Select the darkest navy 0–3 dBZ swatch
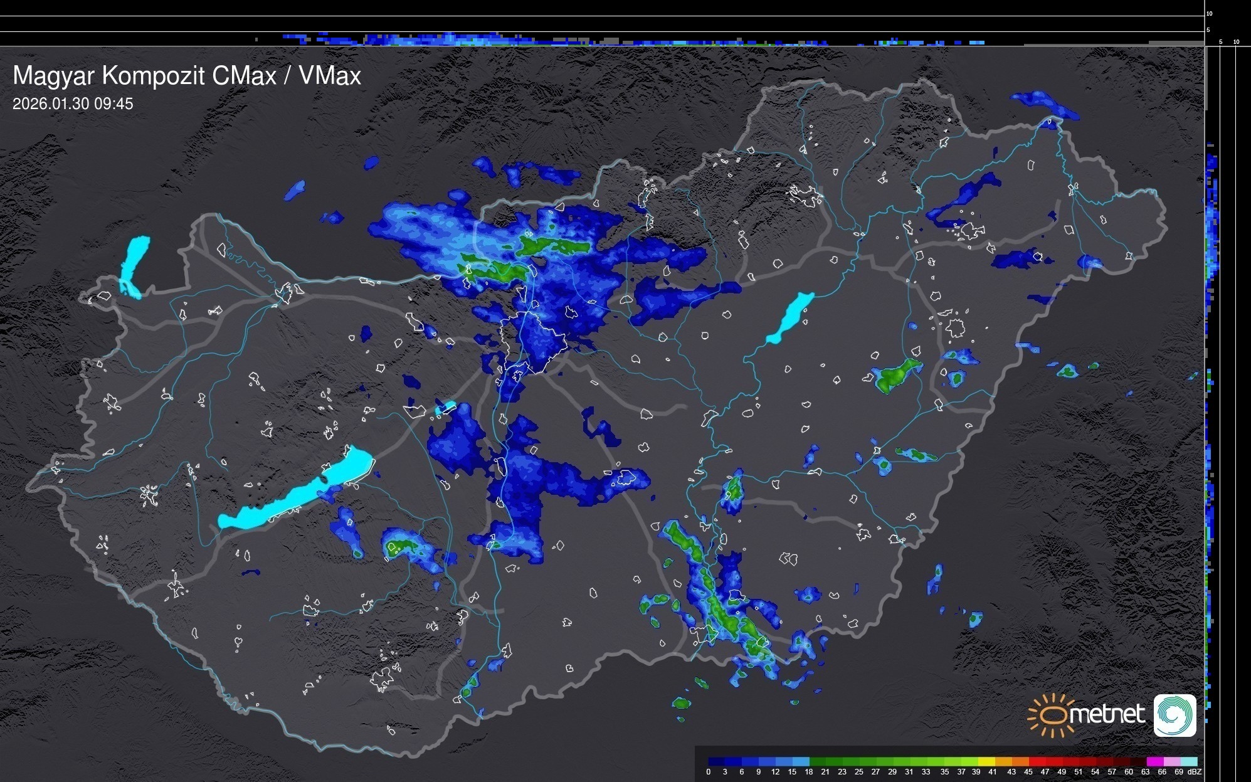Image resolution: width=1251 pixels, height=782 pixels. point(717,761)
